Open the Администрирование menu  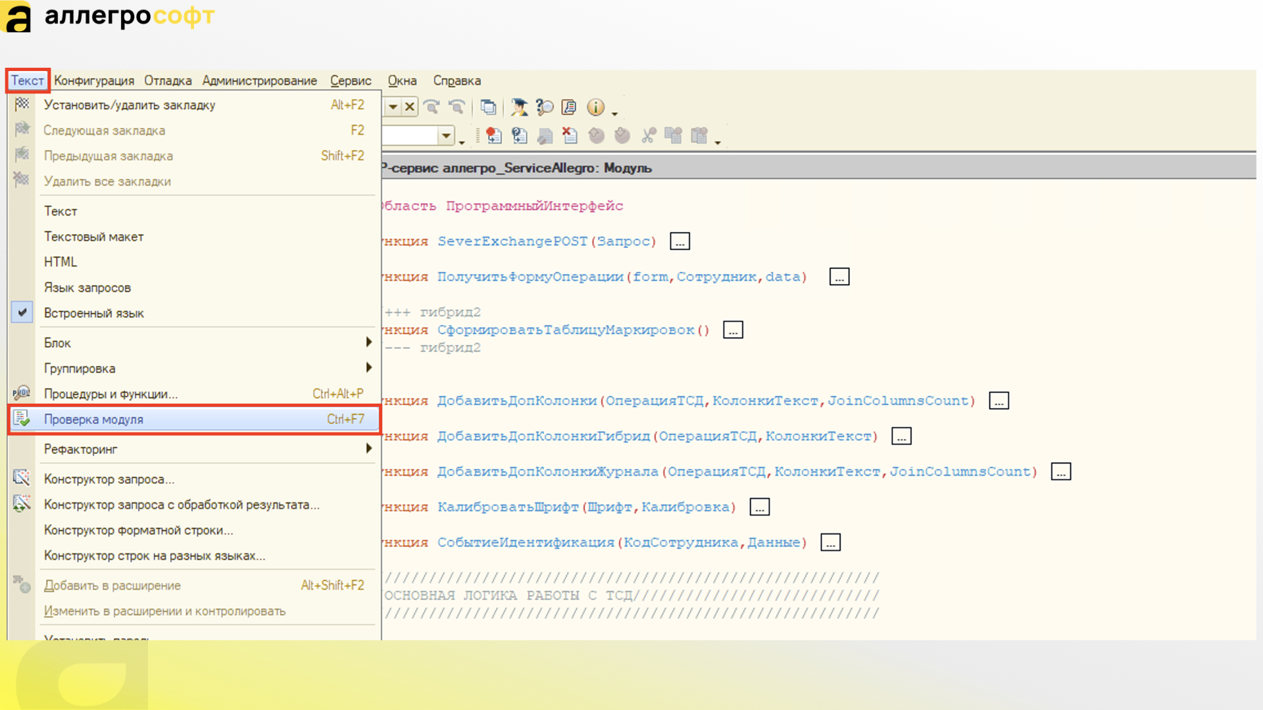[260, 81]
